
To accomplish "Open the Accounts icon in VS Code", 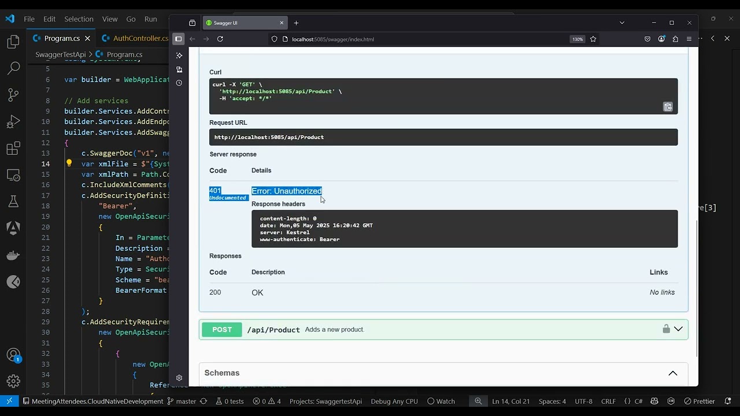I will [13, 355].
